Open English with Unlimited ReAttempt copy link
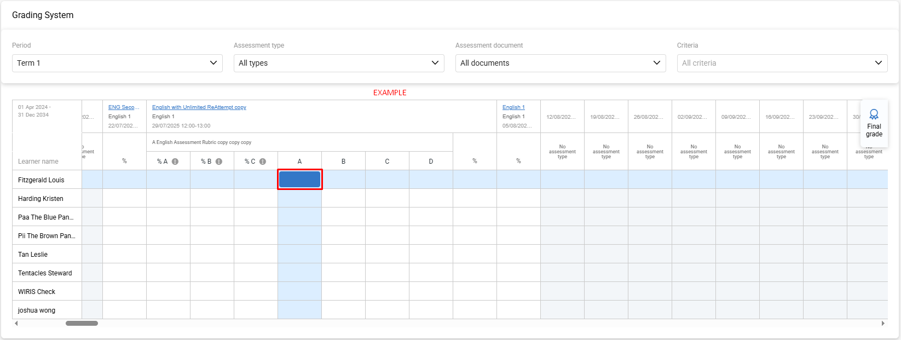 [199, 107]
